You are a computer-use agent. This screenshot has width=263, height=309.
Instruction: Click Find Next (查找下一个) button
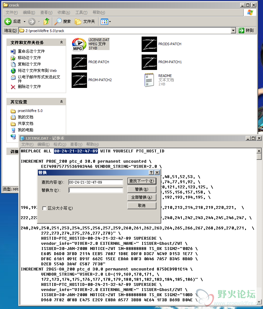tap(142, 181)
